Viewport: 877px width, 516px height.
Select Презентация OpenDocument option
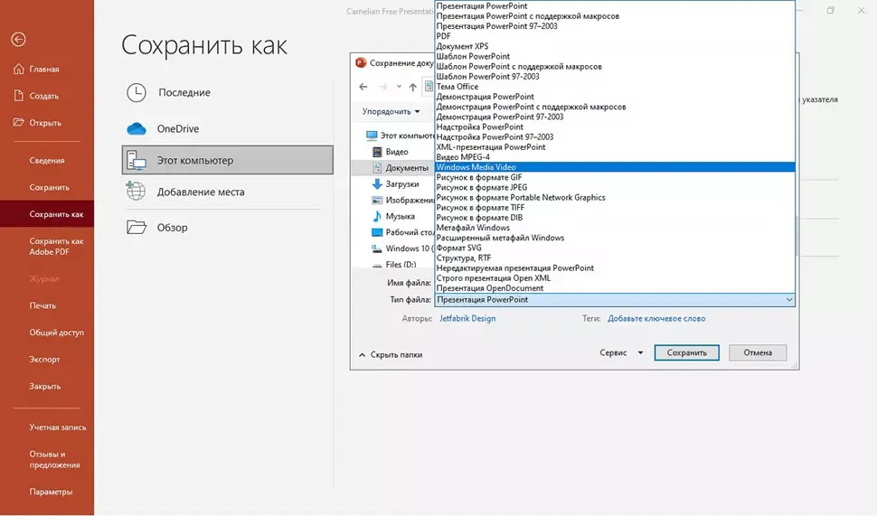click(x=615, y=288)
